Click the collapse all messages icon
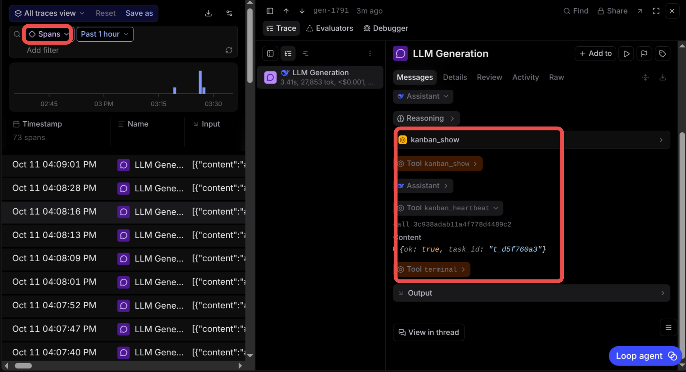 [645, 77]
